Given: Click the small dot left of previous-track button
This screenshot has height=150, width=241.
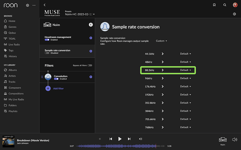Looking at the screenshot, I should coord(100,139).
